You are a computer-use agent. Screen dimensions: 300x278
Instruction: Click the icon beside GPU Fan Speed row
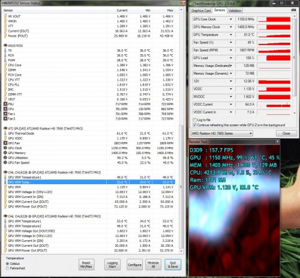[x=5, y=162]
